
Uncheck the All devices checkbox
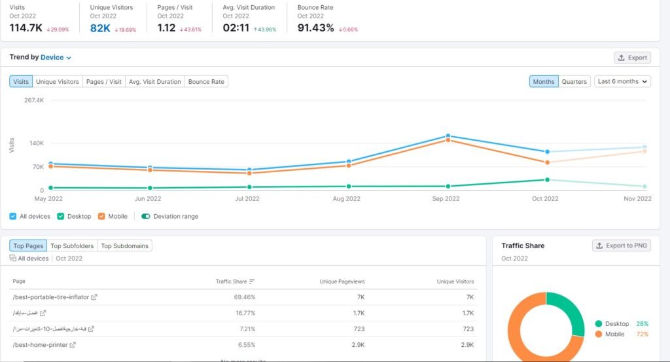click(14, 216)
